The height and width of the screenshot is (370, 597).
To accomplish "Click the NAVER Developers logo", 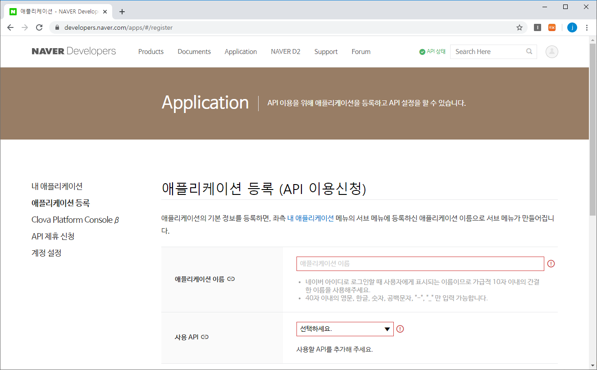I will tap(74, 51).
